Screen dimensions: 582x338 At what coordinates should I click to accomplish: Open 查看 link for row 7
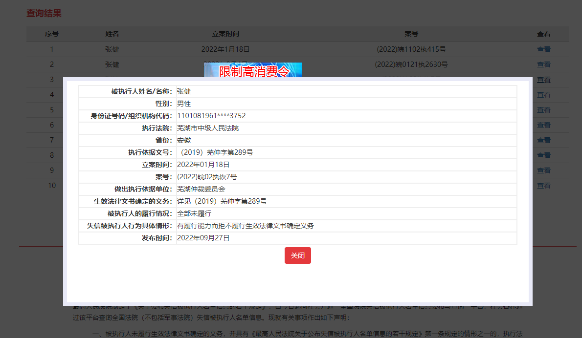coord(544,140)
